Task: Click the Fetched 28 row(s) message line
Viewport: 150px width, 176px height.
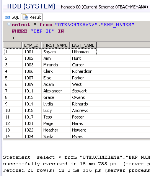Action: pyautogui.click(x=77, y=170)
